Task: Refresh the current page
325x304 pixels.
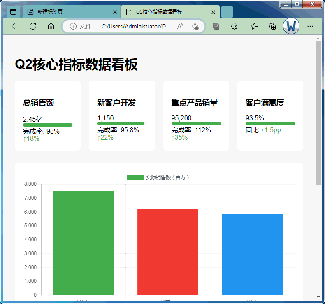Action: click(33, 26)
